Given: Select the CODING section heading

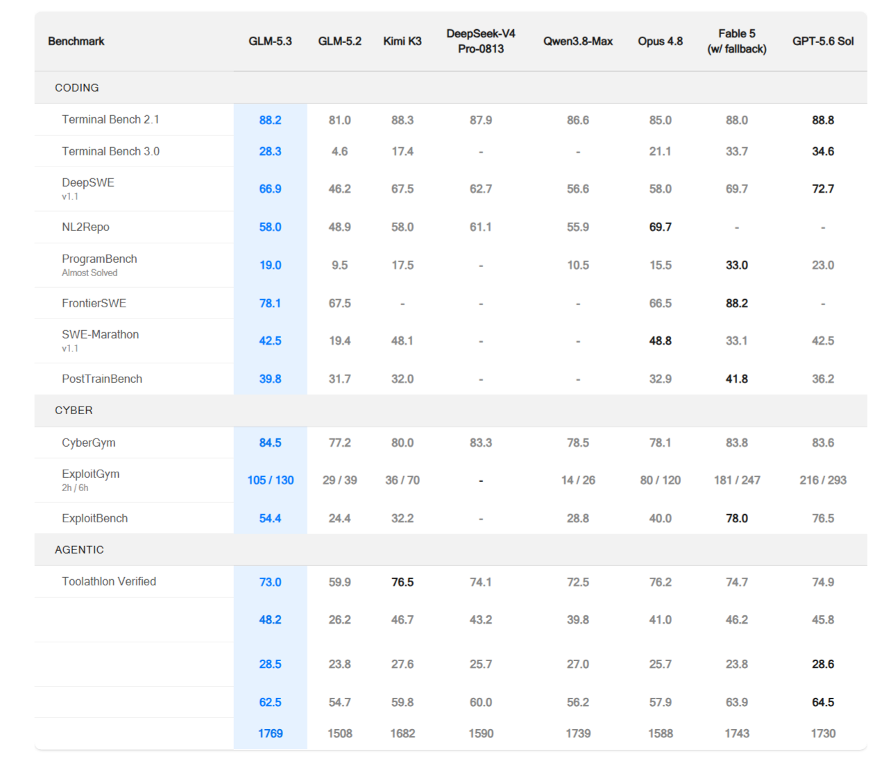Looking at the screenshot, I should tap(77, 88).
